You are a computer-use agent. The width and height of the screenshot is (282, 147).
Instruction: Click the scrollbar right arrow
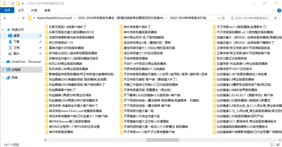[x=280, y=140]
